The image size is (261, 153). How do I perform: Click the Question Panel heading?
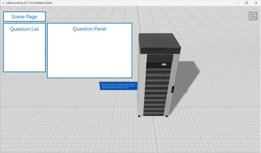click(89, 29)
